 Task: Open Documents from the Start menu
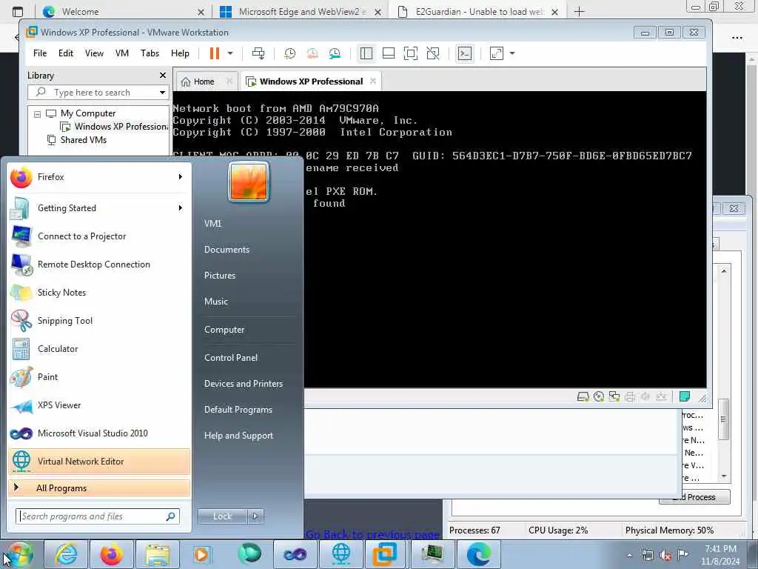click(227, 250)
